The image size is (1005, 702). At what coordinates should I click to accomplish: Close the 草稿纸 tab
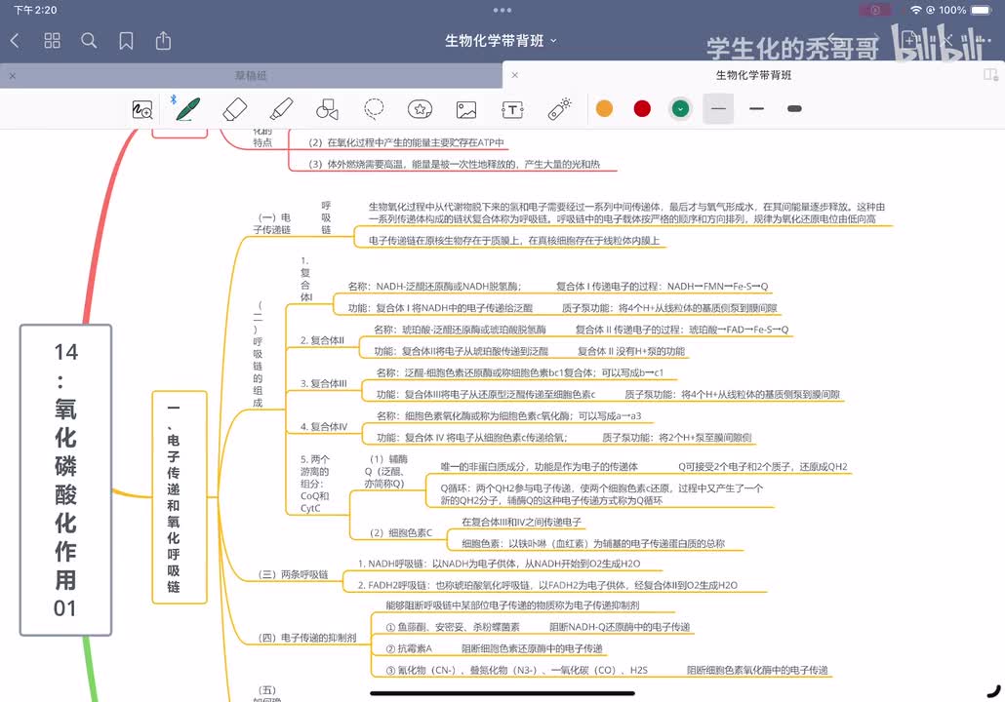[12, 76]
